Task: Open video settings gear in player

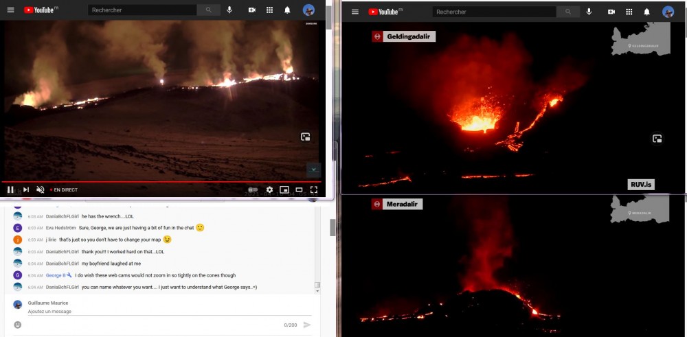Action: (269, 189)
